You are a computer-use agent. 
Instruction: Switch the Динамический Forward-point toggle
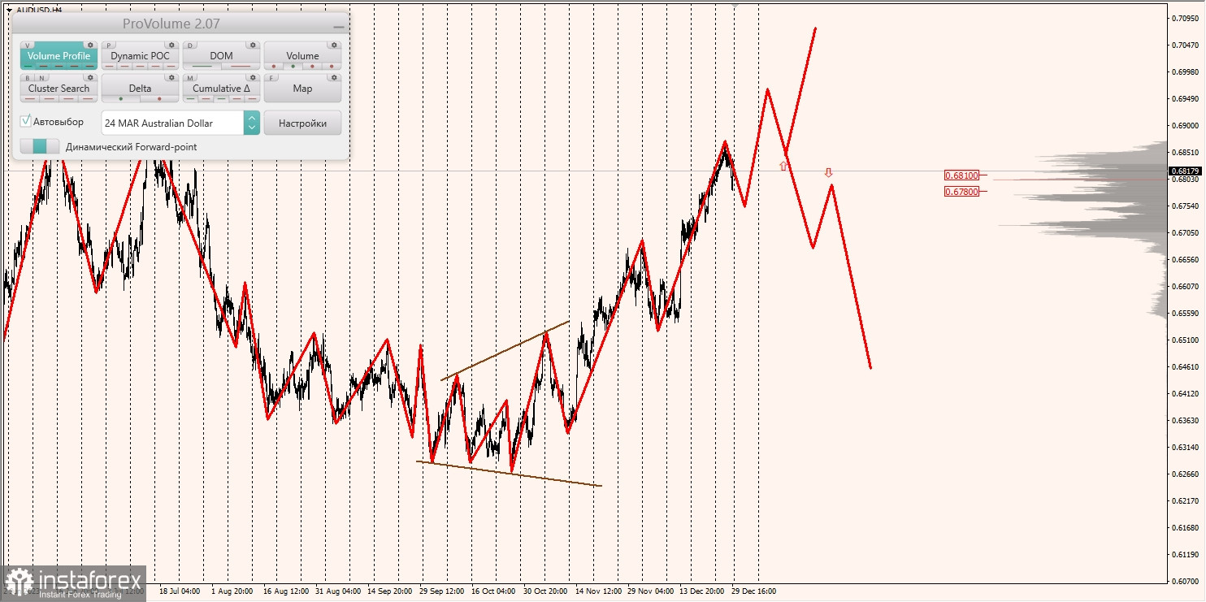tap(40, 146)
